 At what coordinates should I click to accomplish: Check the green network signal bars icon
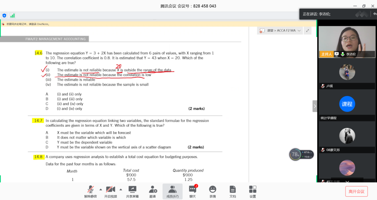pyautogui.click(x=12, y=16)
